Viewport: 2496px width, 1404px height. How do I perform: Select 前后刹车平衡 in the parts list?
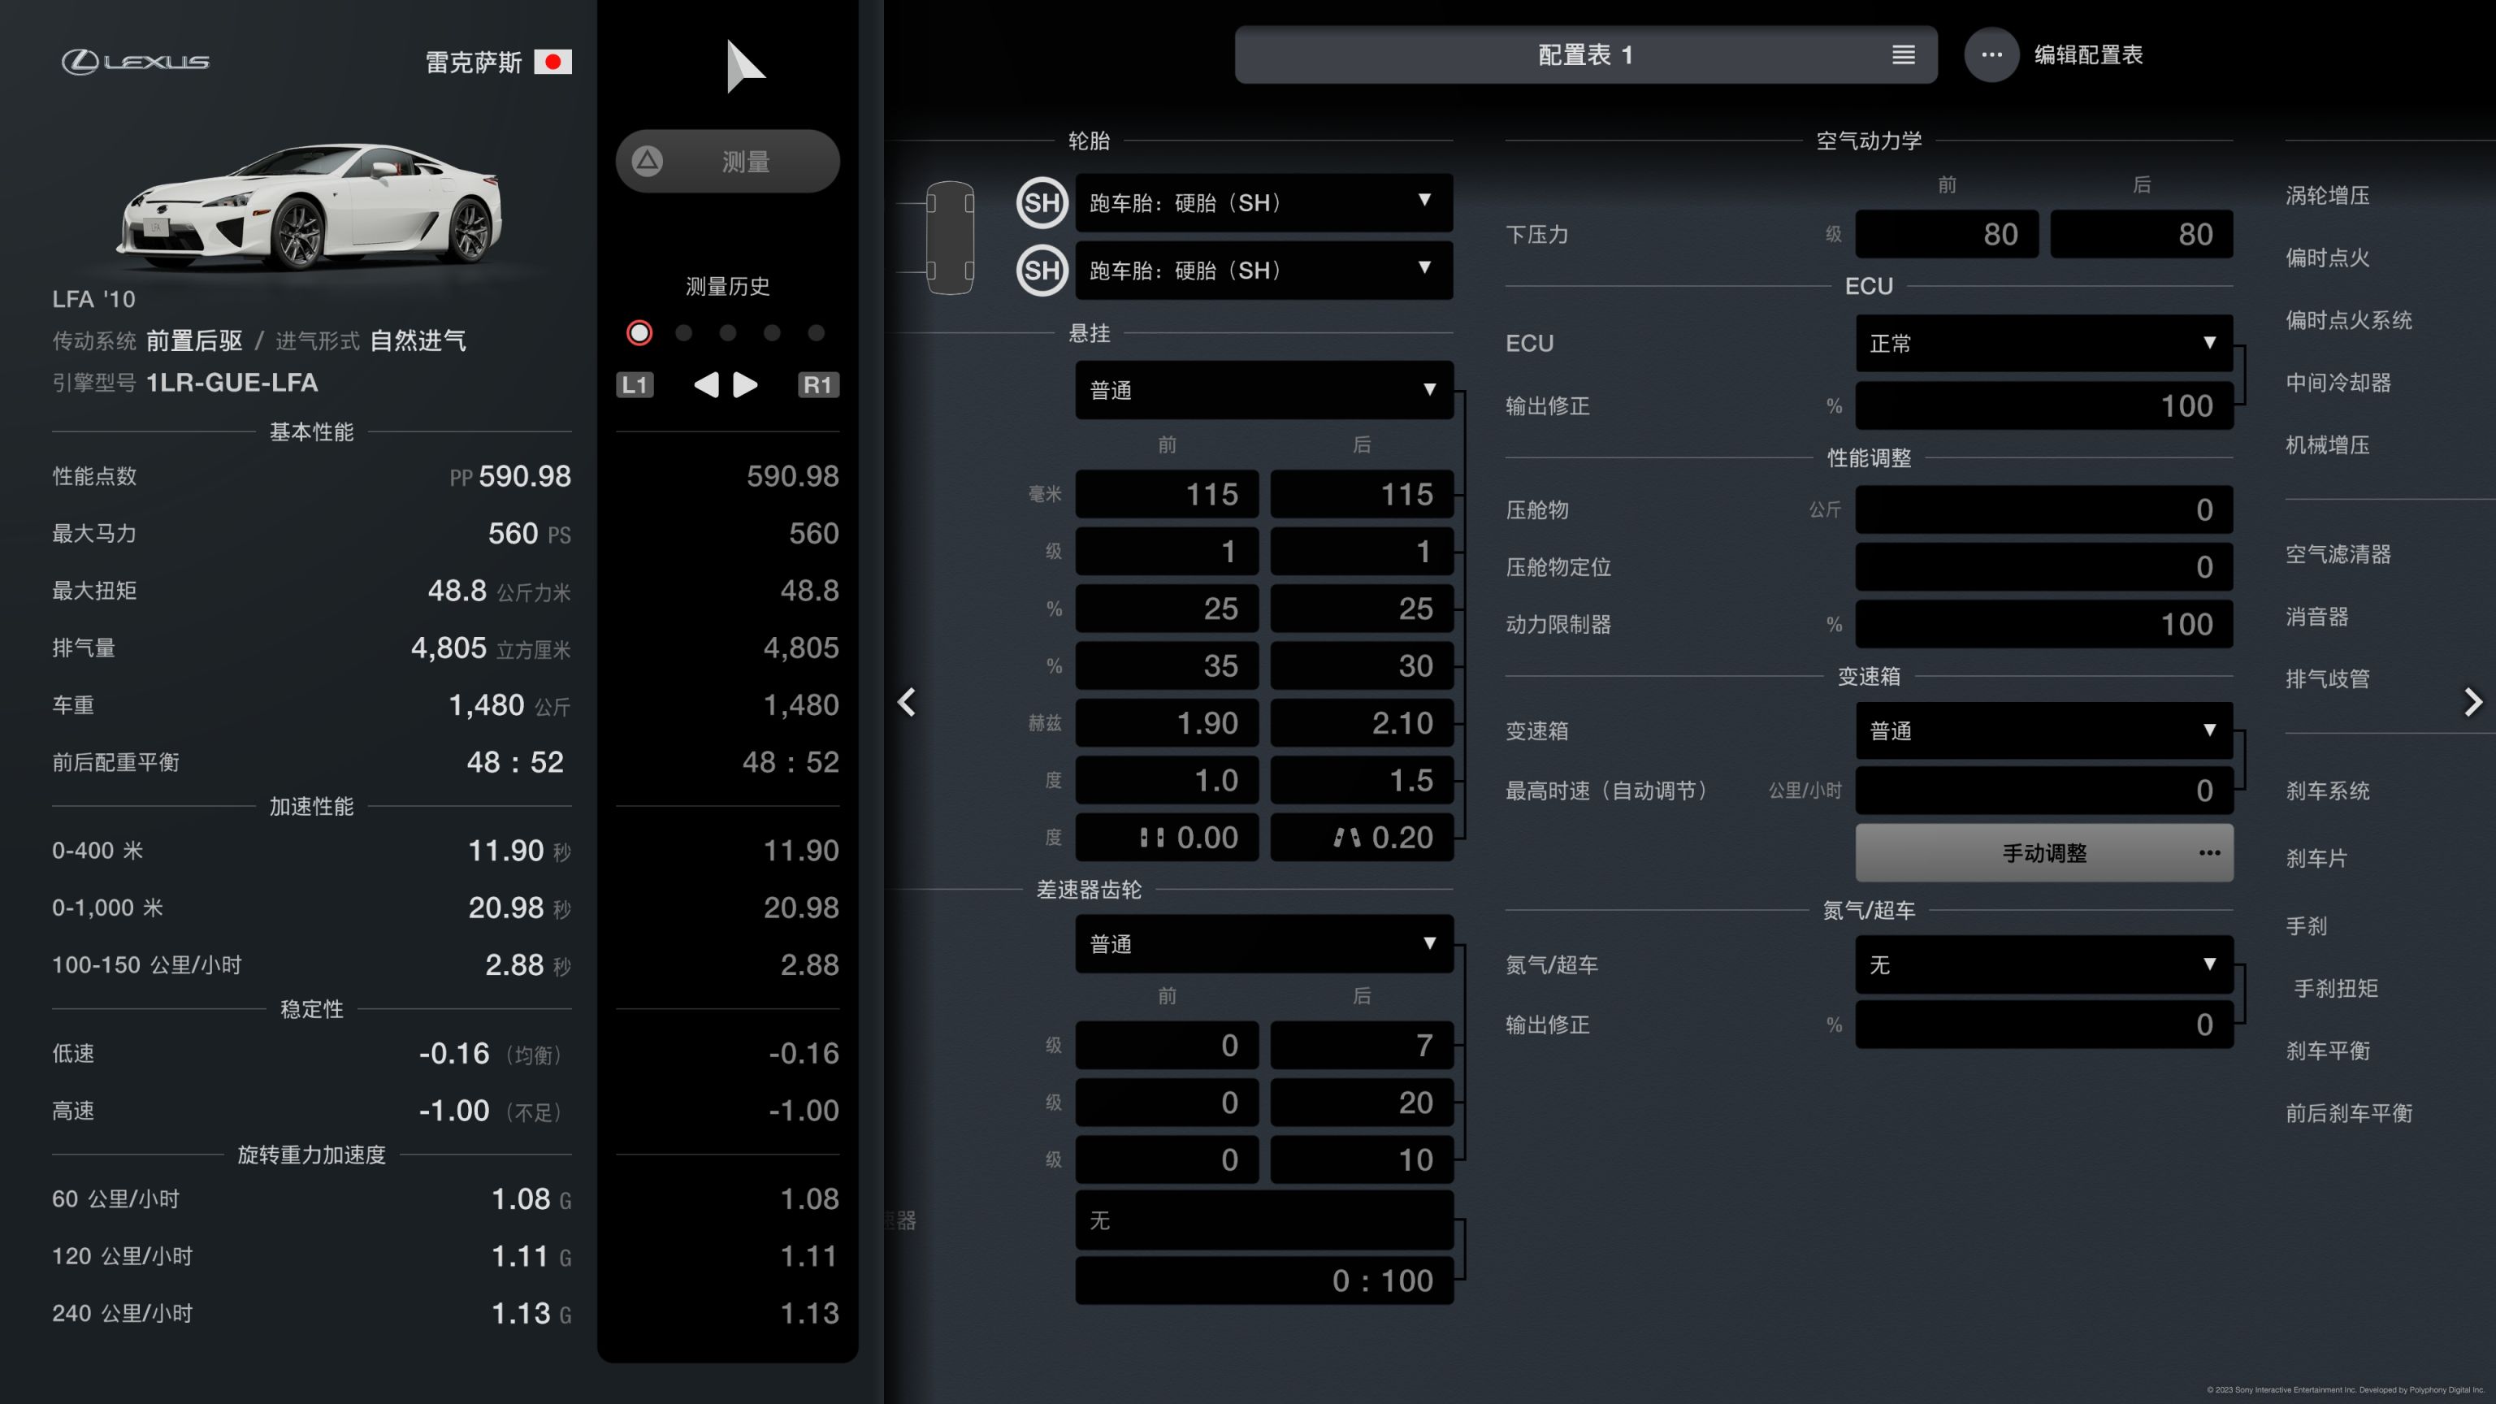click(2349, 1113)
